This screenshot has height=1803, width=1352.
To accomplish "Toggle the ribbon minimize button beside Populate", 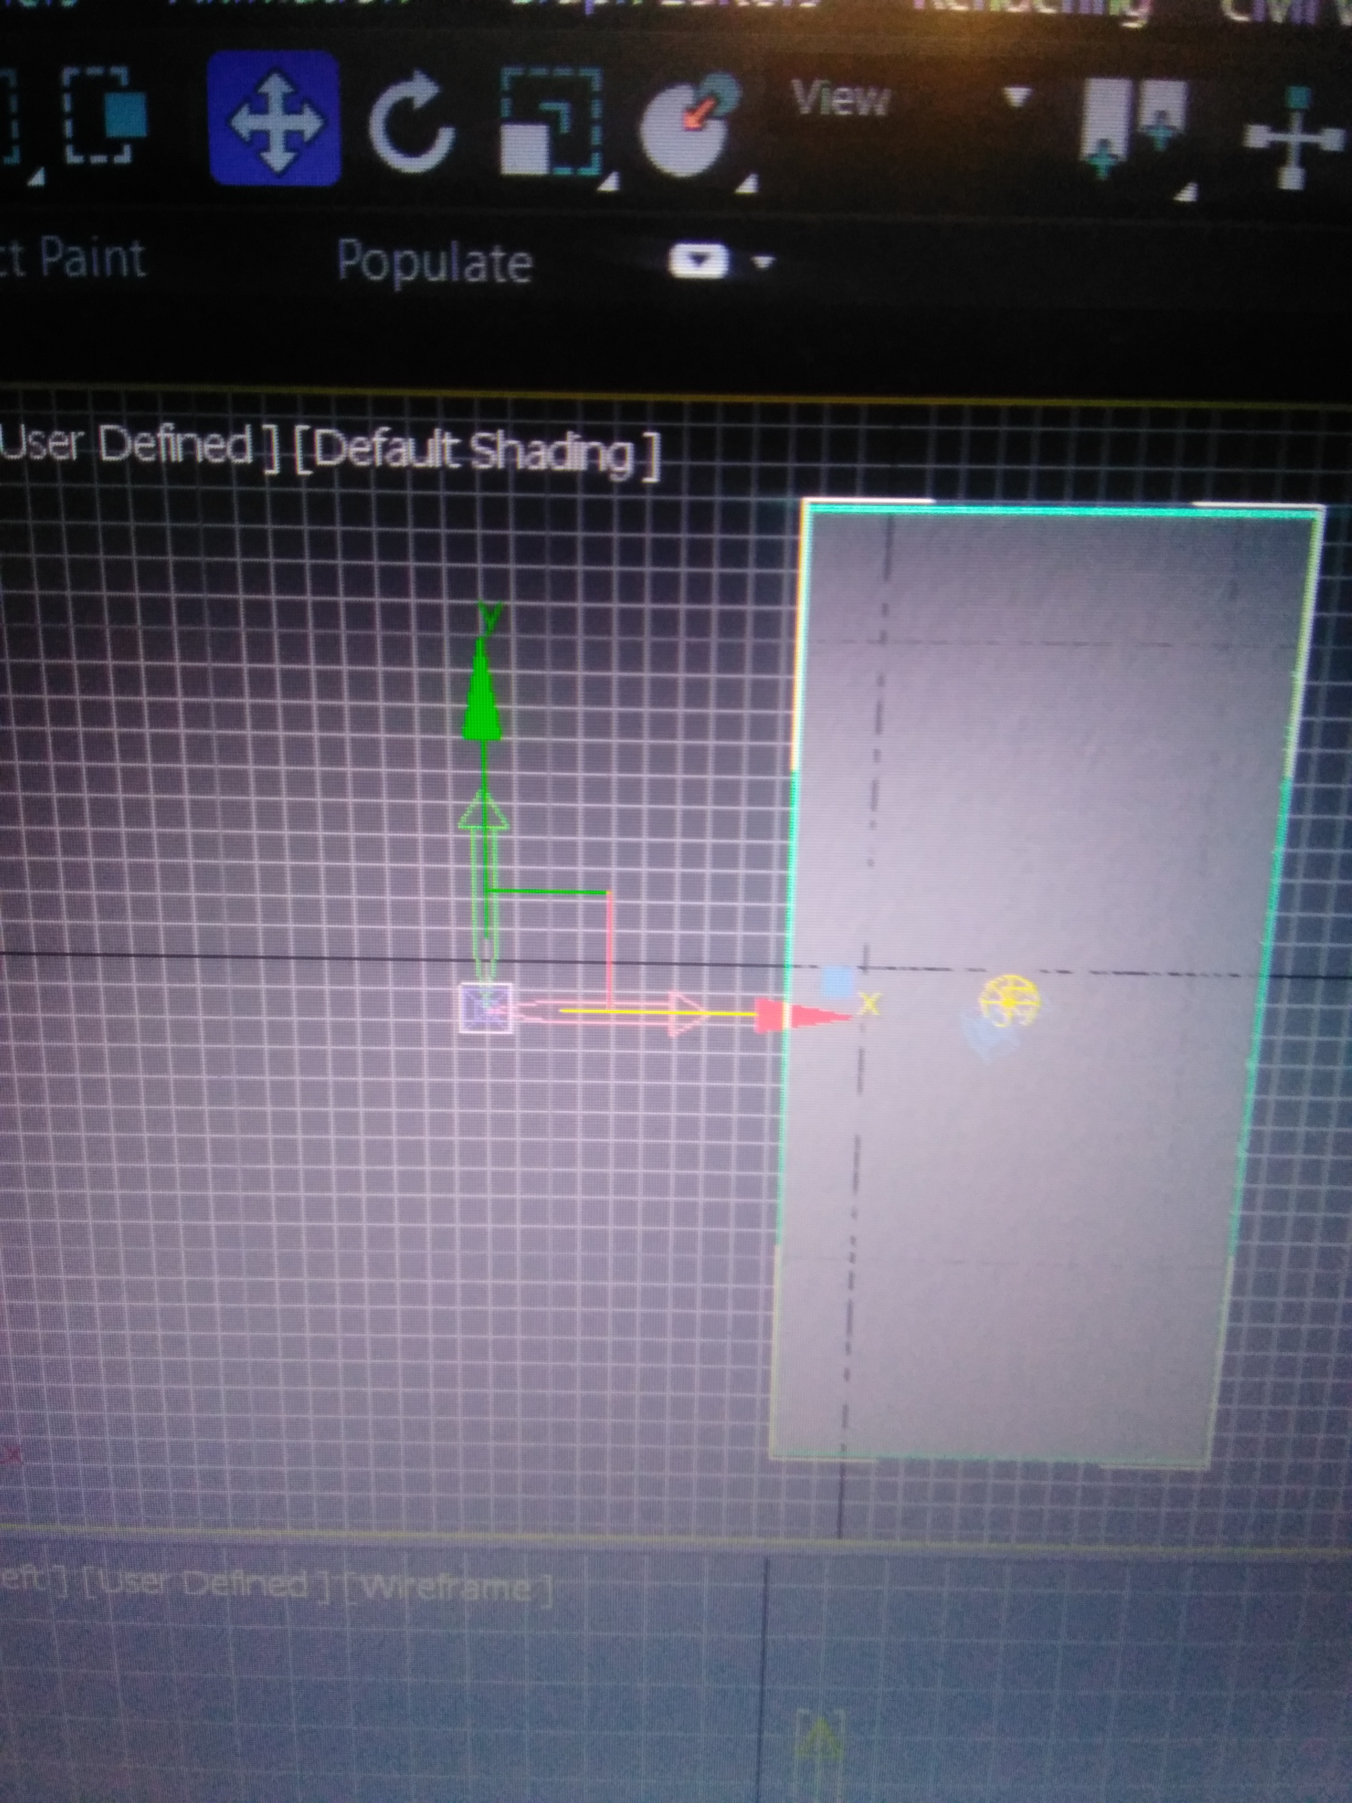I will pyautogui.click(x=698, y=262).
